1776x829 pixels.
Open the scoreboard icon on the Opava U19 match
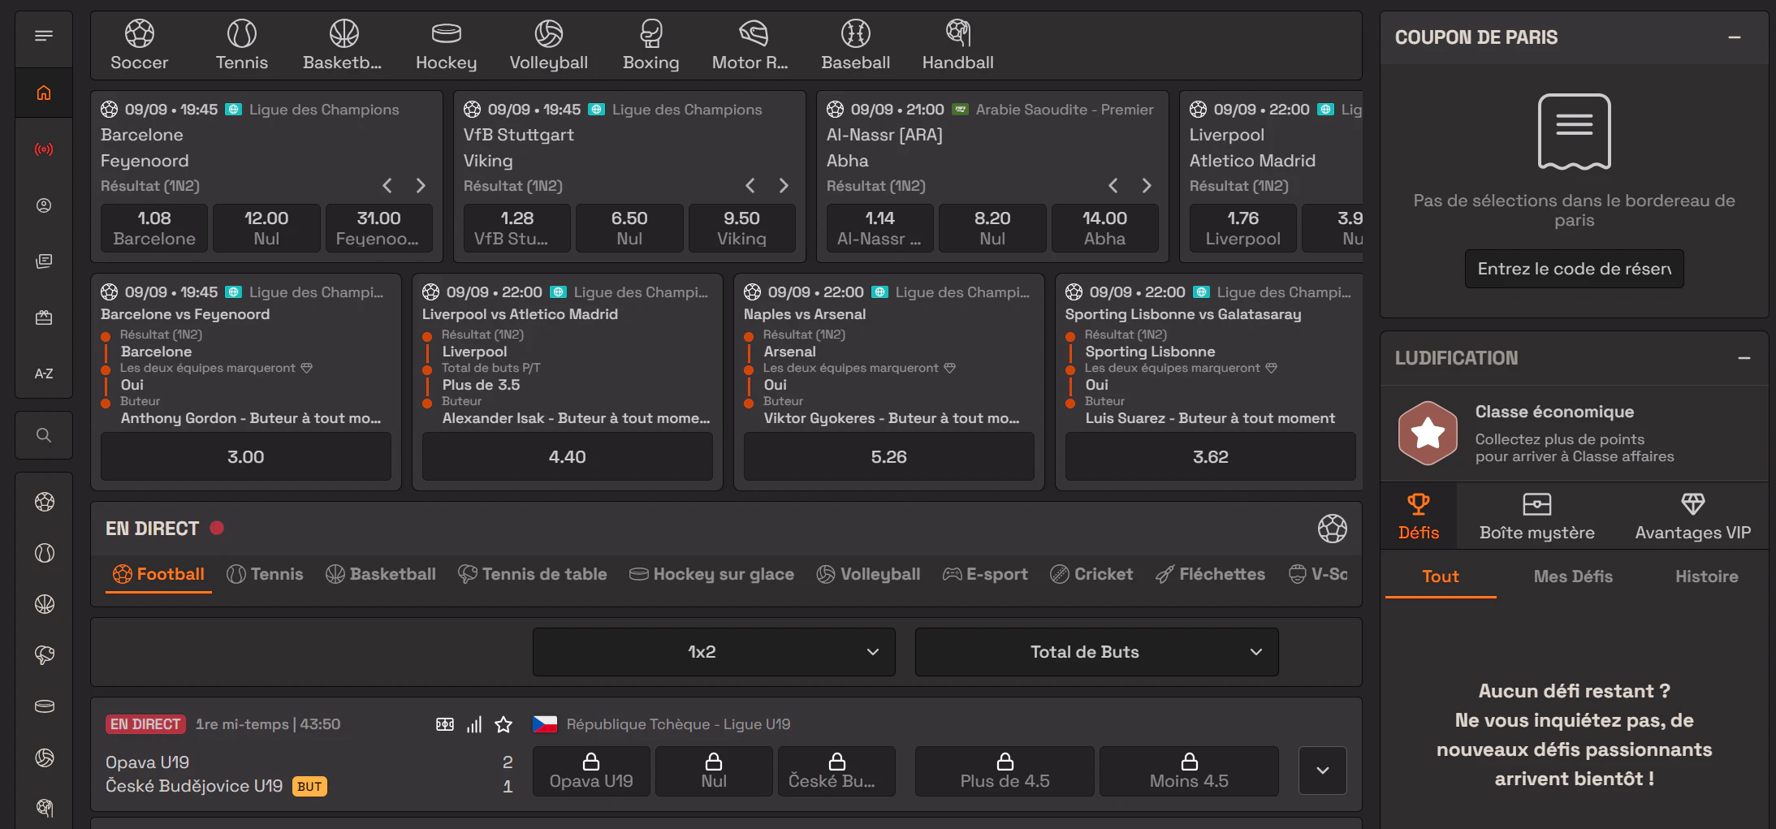click(445, 724)
